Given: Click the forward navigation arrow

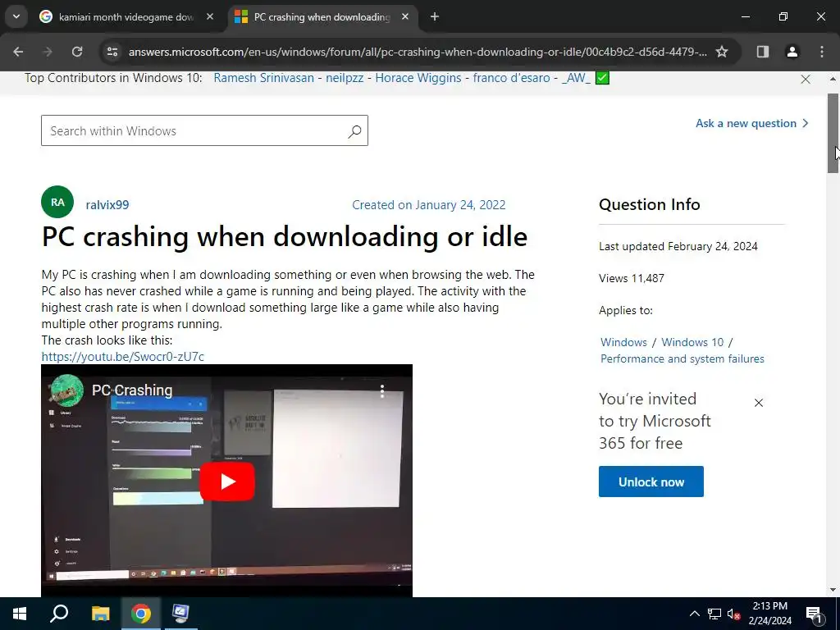Looking at the screenshot, I should [48, 52].
